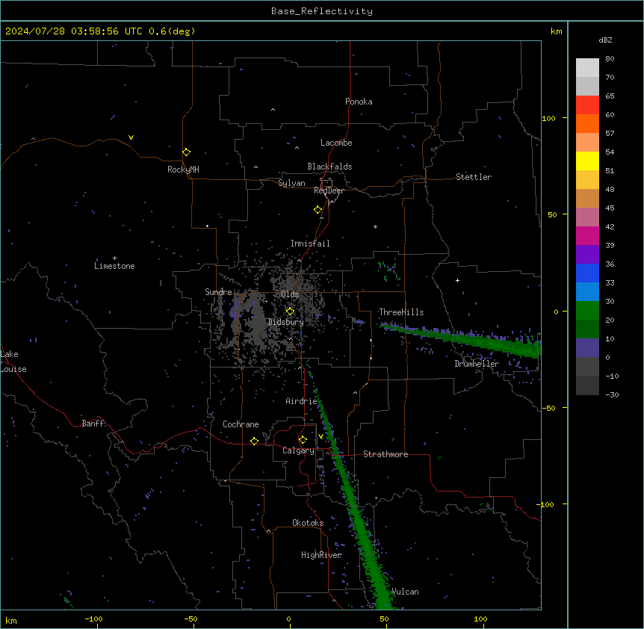
Task: Click the magenta 39 dBZ legend swatch
Action: pos(587,235)
